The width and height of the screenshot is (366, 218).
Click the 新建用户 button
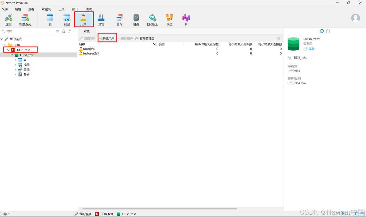click(107, 38)
